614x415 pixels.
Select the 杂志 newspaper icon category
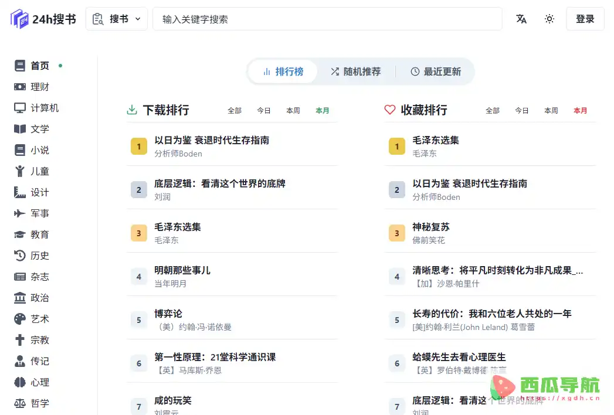[19, 277]
